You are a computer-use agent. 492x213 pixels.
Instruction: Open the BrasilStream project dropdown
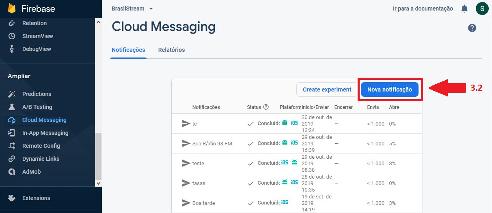[x=132, y=9]
